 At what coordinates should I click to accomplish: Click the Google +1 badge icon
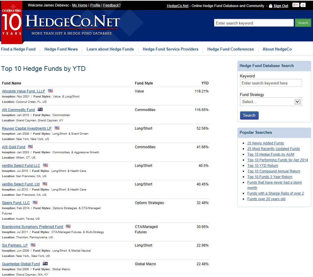(x=296, y=5)
